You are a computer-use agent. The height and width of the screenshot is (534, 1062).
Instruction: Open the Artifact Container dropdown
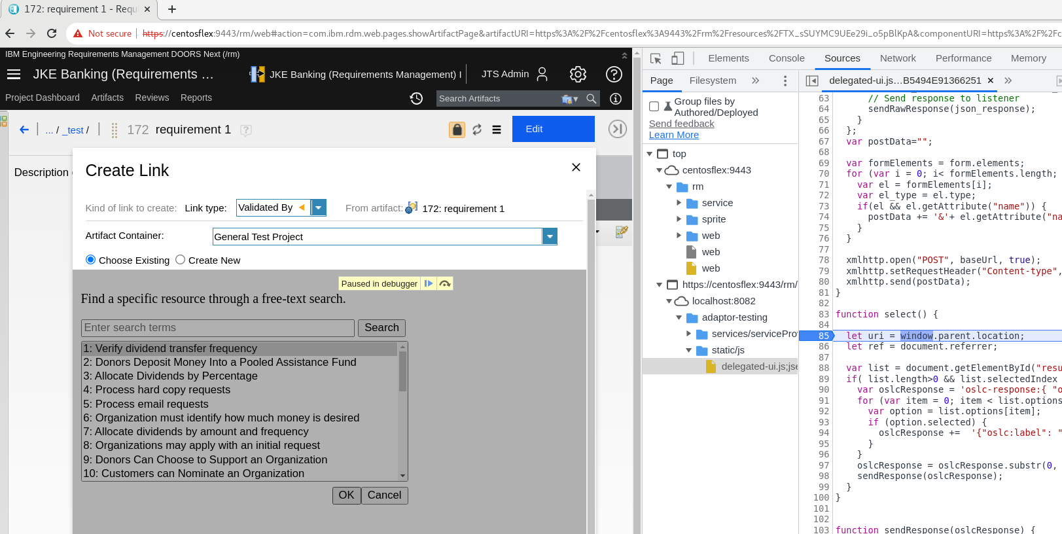click(x=550, y=236)
